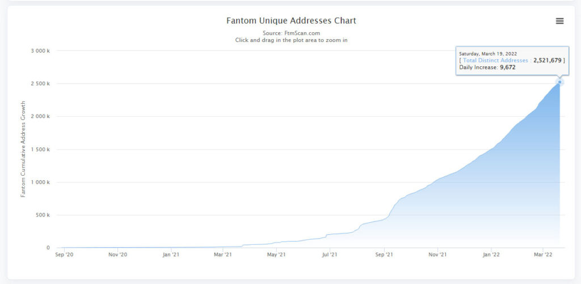Click the 'Source: FtmScan.com' subtitle
Image resolution: width=581 pixels, height=284 pixels.
(291, 33)
